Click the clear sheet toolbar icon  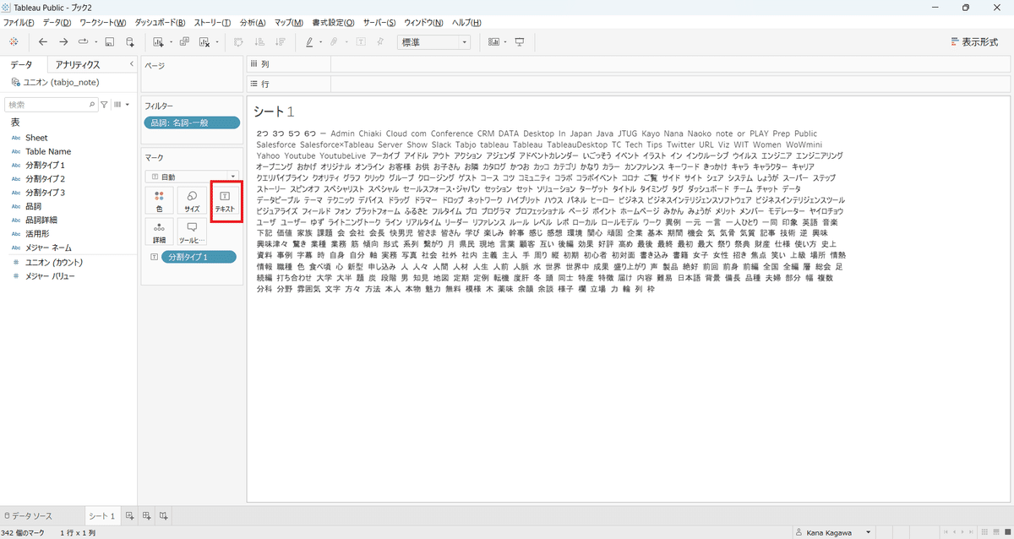(x=204, y=42)
